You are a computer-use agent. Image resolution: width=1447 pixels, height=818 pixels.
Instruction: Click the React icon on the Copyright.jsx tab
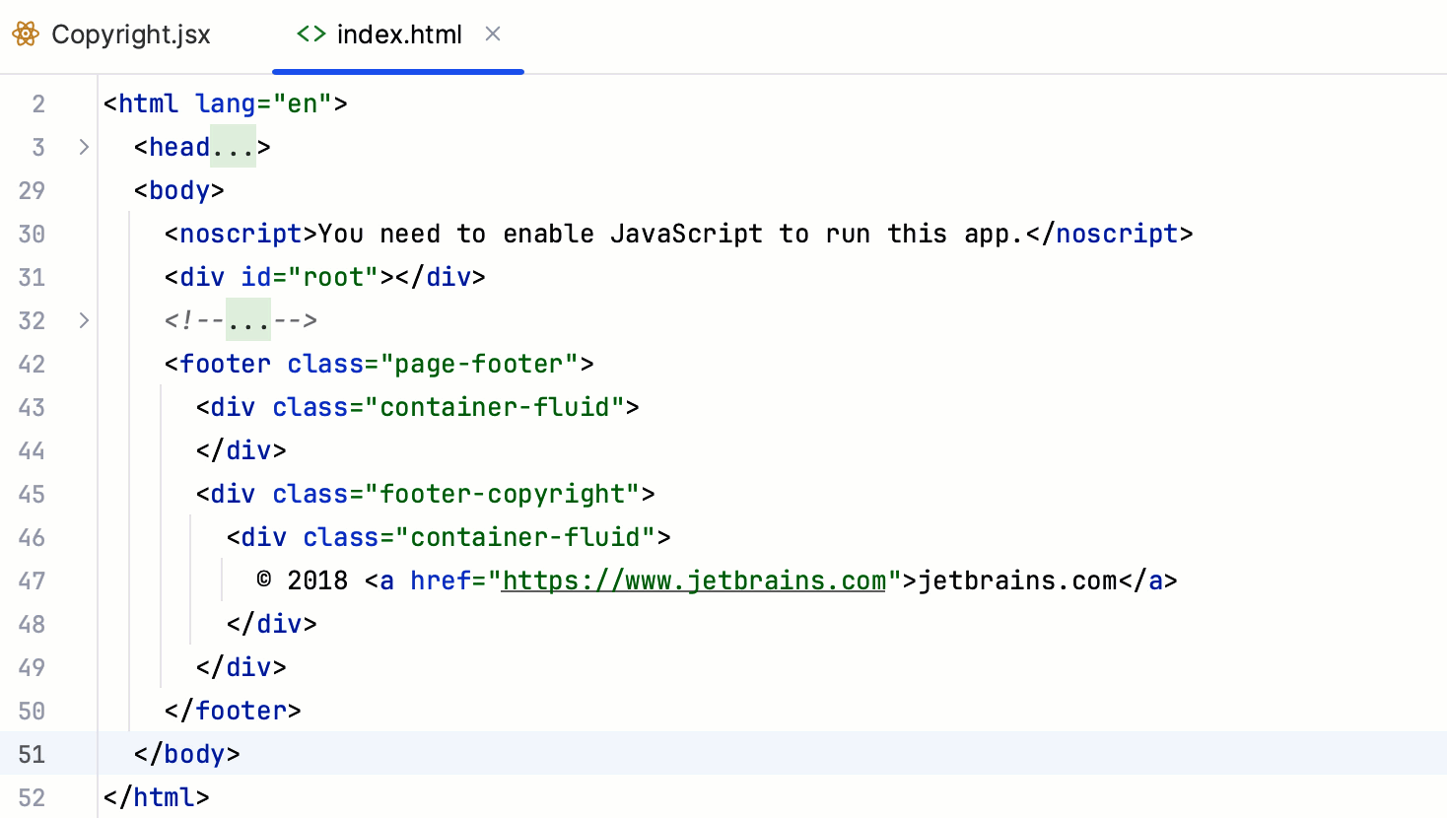[x=25, y=34]
